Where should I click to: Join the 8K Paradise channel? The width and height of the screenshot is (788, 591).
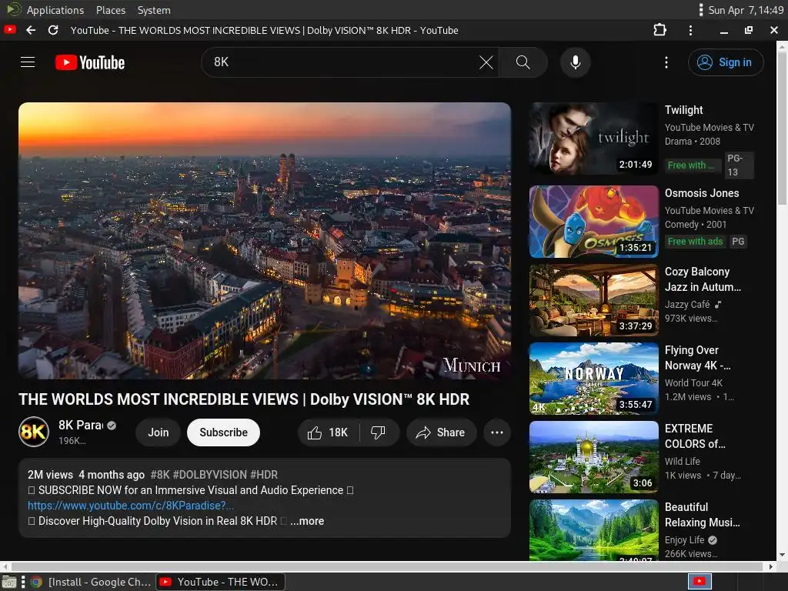pyautogui.click(x=159, y=432)
